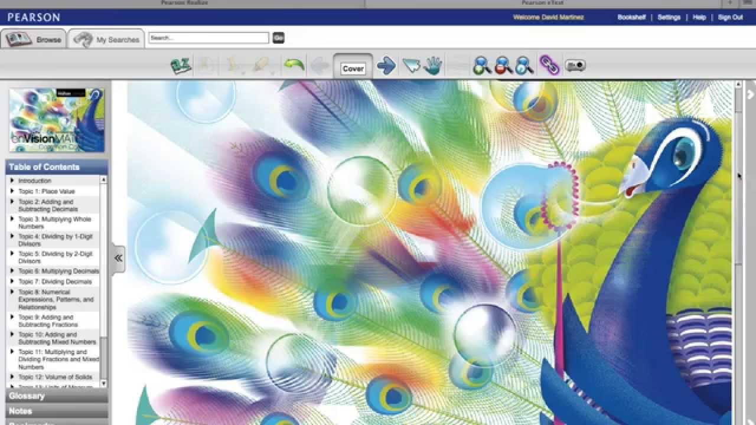Click the greyed-out previous page arrow
Image resolution: width=756 pixels, height=425 pixels.
point(320,65)
